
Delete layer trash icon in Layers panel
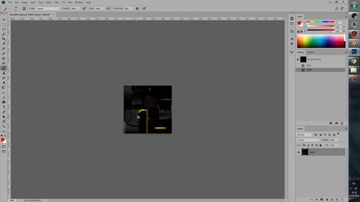[x=342, y=200]
